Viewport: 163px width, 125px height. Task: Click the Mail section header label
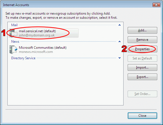pyautogui.click(x=14, y=25)
